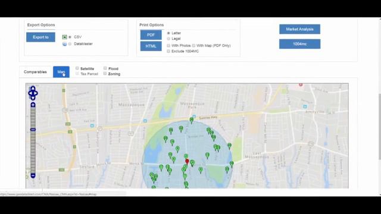This screenshot has width=381, height=214.
Task: Click the page's vertical scrollbar
Action: (380, 126)
